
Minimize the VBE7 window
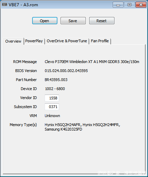[118, 5]
